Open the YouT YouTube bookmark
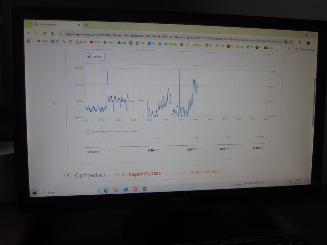Image resolution: width=327 pixels, height=245 pixels. coord(95,42)
